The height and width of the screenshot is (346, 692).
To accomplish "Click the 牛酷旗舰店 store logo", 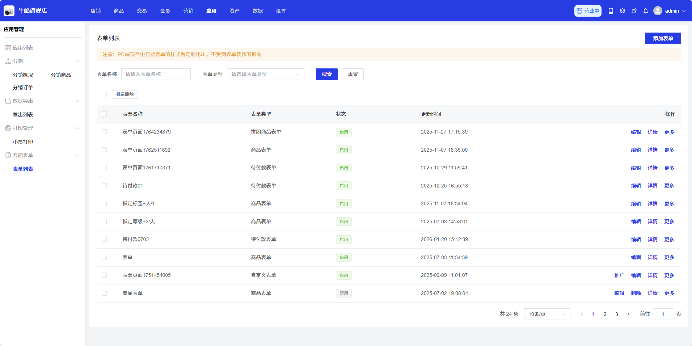I will tap(9, 11).
